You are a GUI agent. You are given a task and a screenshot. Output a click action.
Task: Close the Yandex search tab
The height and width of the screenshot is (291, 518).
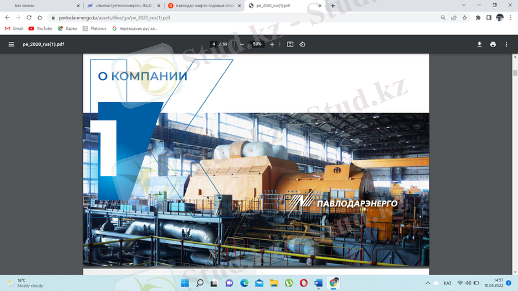point(240,6)
